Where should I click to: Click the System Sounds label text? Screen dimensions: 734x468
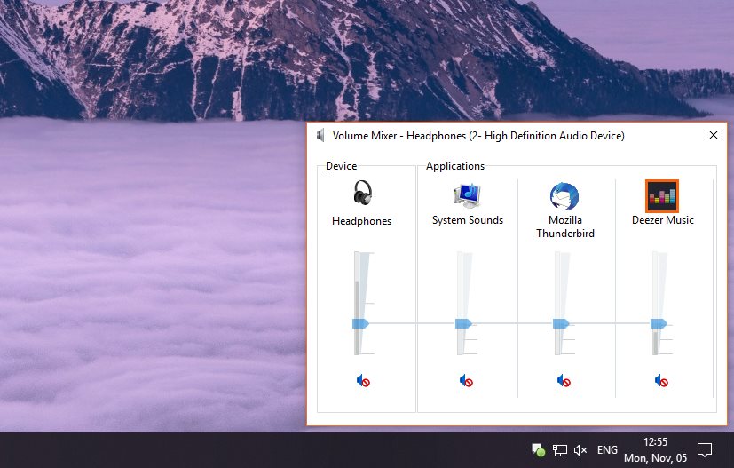[467, 219]
